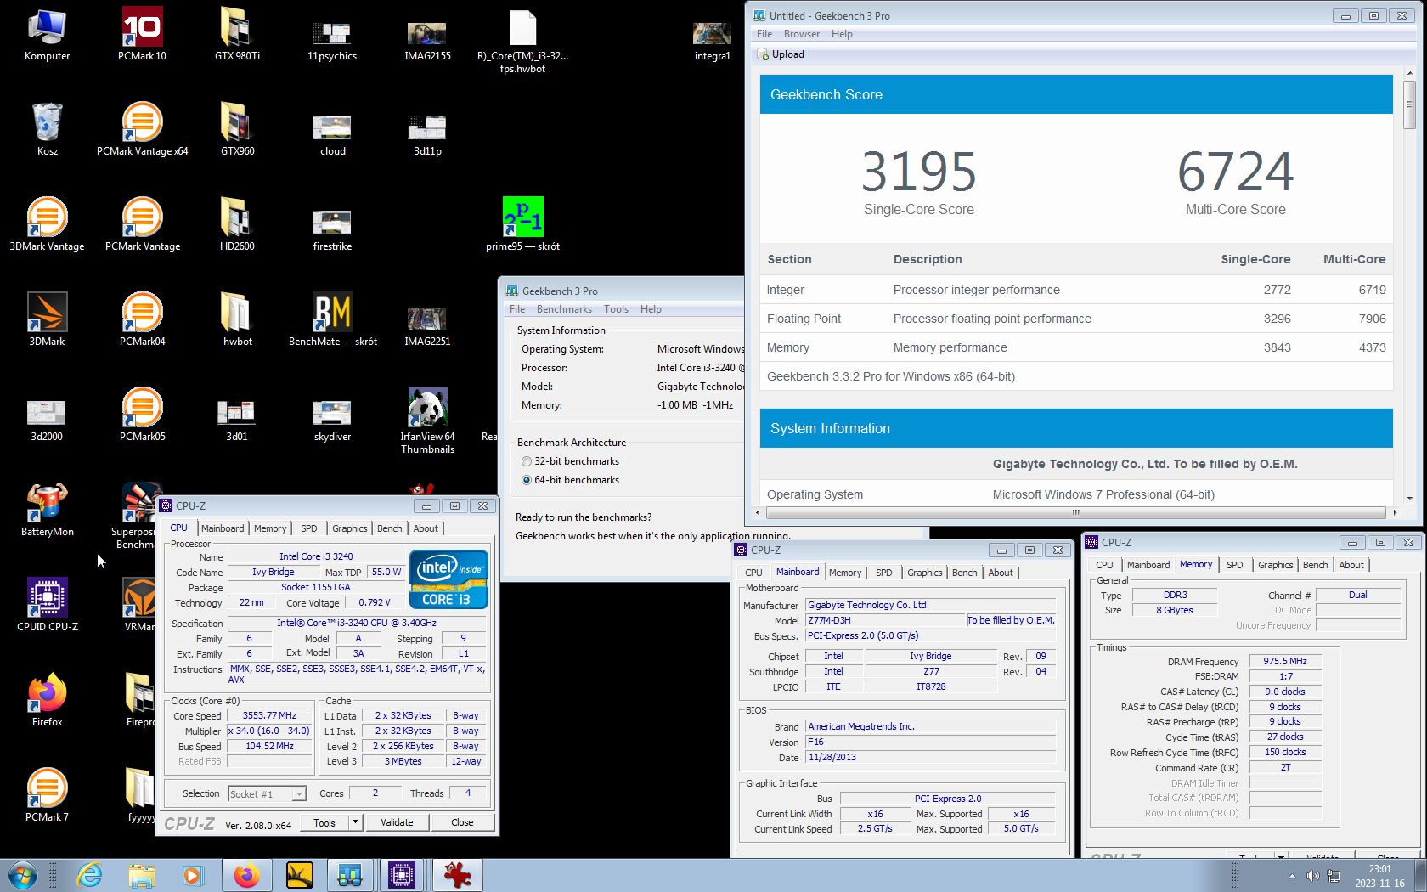This screenshot has width=1427, height=892.
Task: Open the volume tray icon
Action: 1312,876
